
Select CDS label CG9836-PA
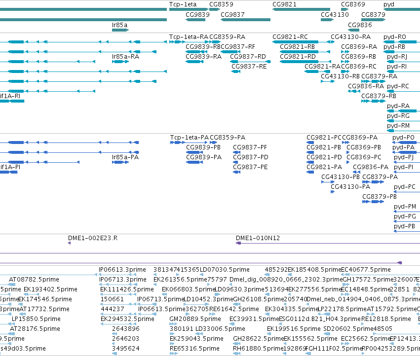(371, 167)
